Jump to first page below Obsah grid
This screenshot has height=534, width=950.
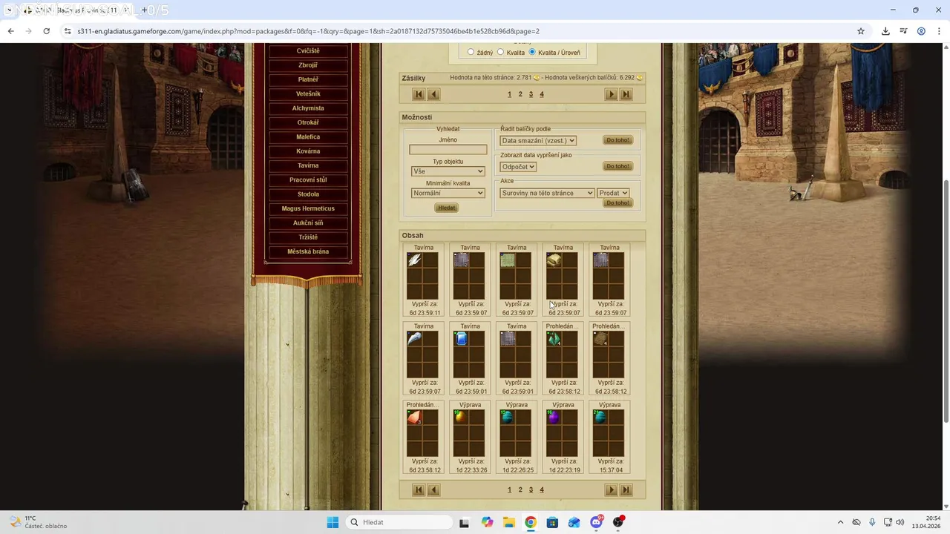coord(419,489)
